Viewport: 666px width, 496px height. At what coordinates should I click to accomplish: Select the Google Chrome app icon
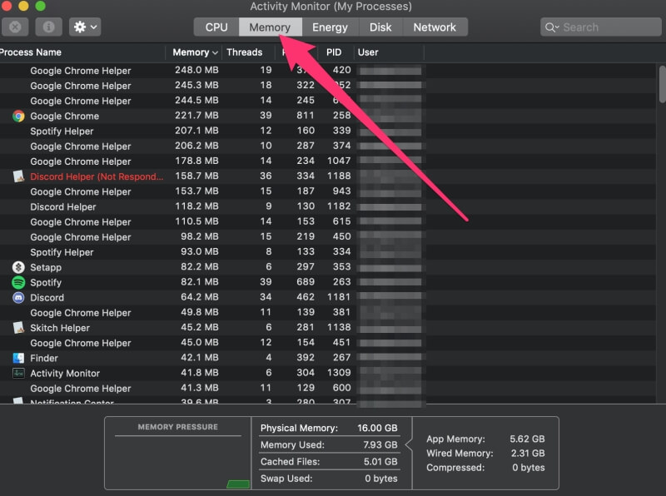pos(18,116)
